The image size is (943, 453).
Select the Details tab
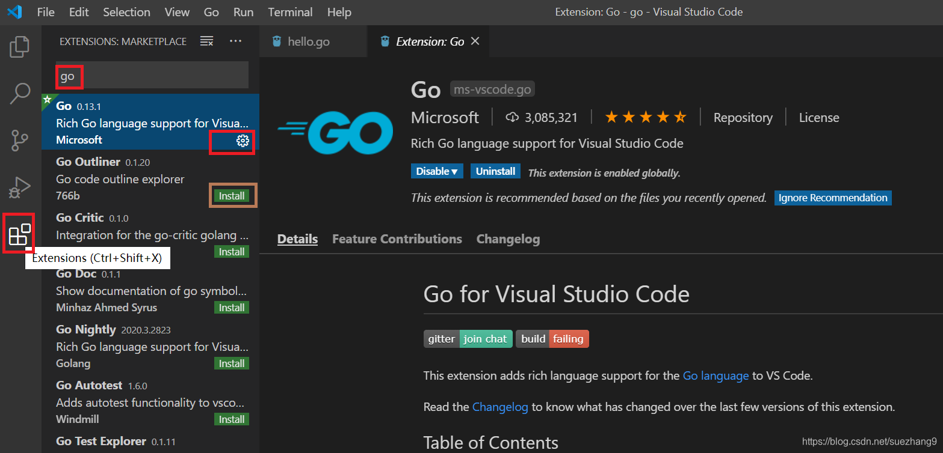pyautogui.click(x=297, y=239)
